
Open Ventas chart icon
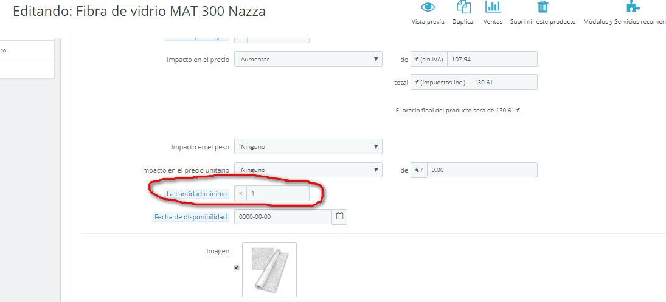pyautogui.click(x=493, y=6)
